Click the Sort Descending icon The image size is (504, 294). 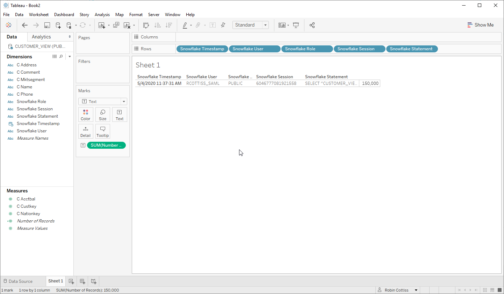click(169, 25)
